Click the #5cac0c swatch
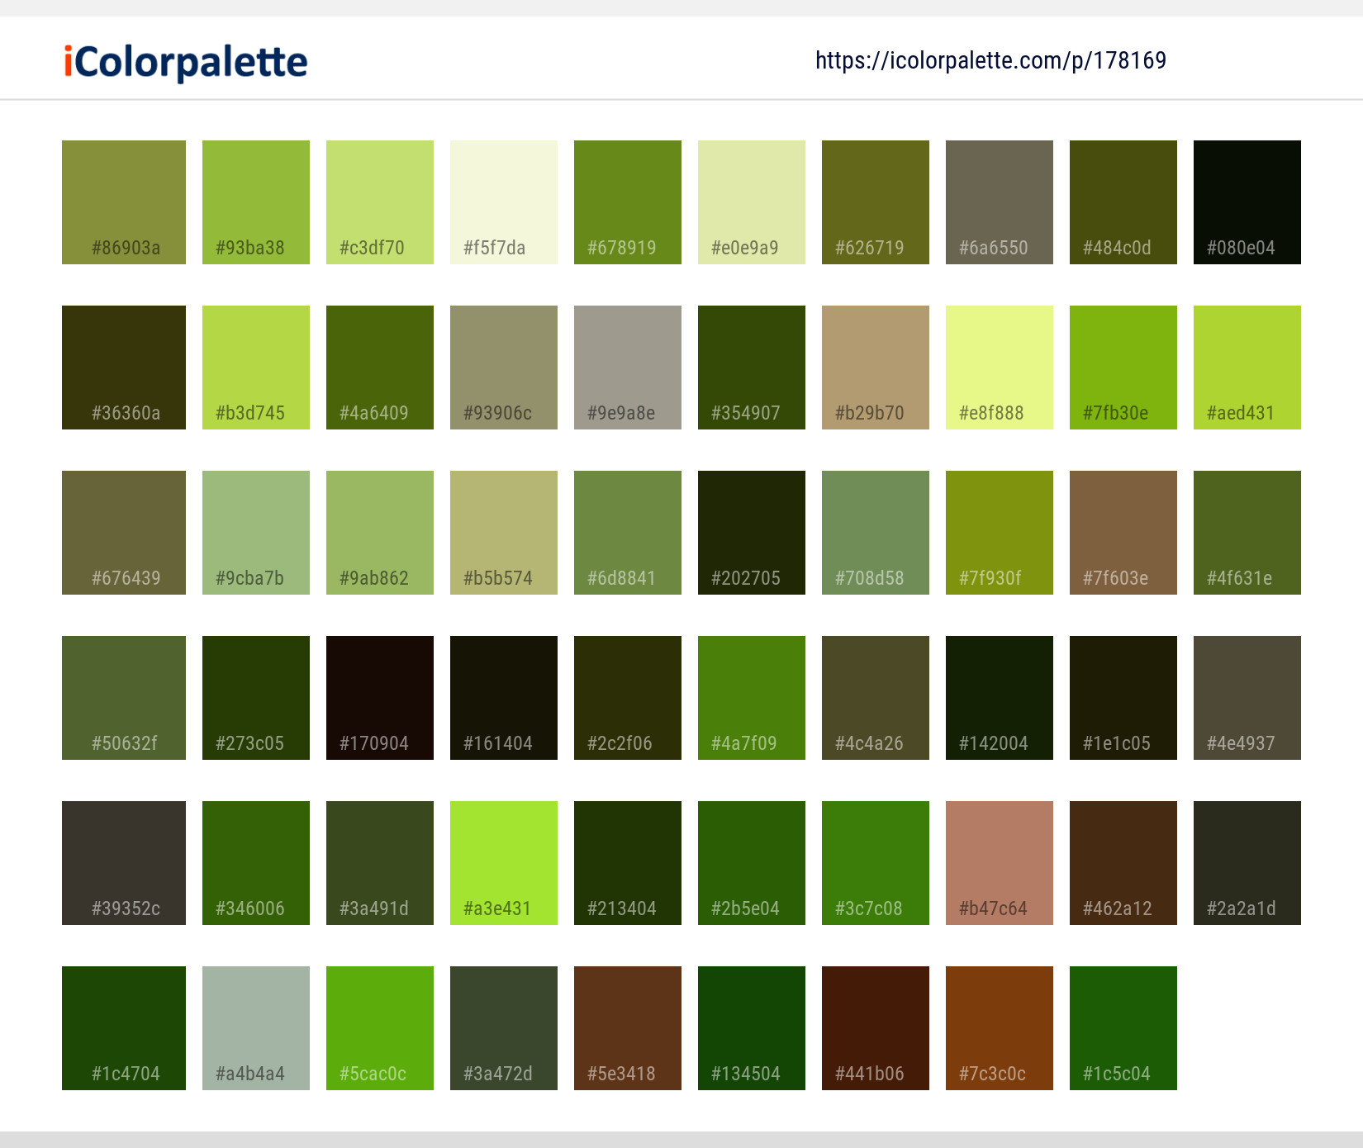The height and width of the screenshot is (1148, 1363). tap(380, 1028)
